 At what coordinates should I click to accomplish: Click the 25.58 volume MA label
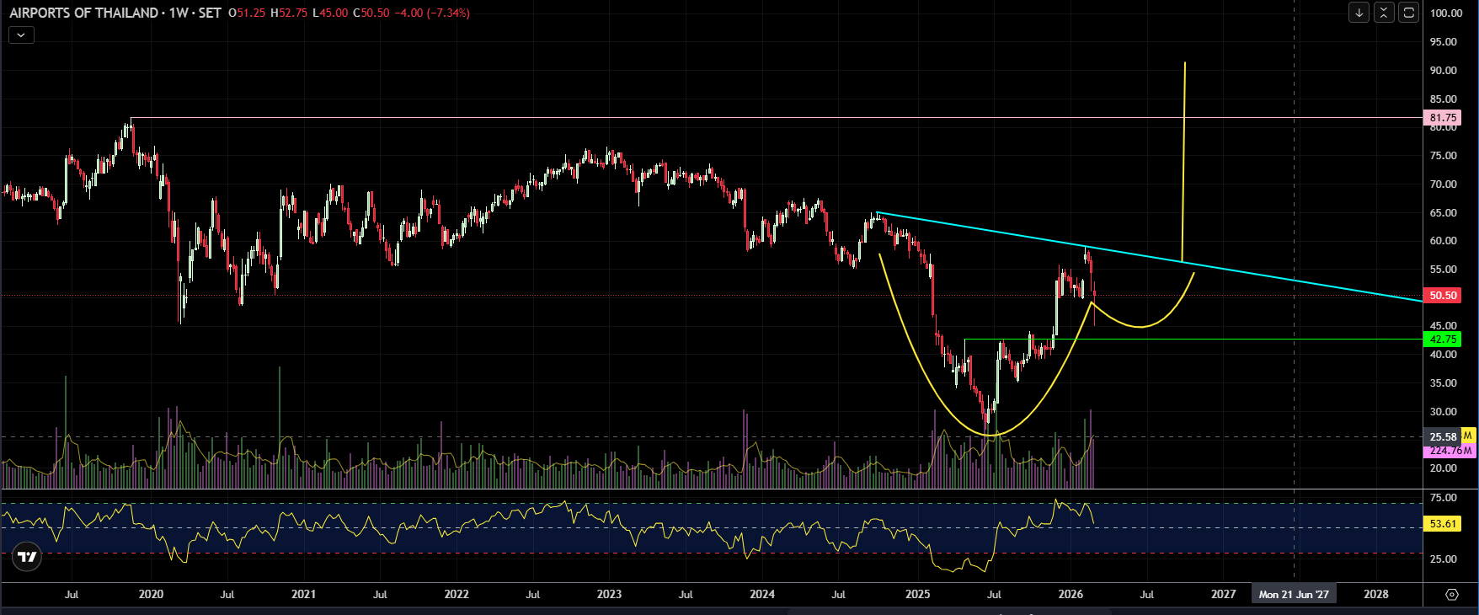pos(1443,436)
